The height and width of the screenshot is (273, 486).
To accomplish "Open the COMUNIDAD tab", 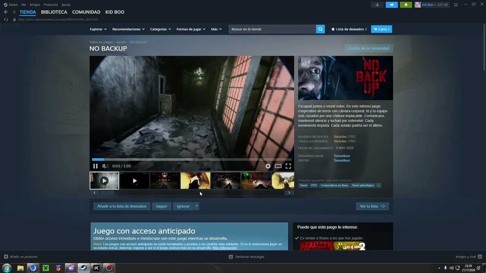I will [x=86, y=12].
